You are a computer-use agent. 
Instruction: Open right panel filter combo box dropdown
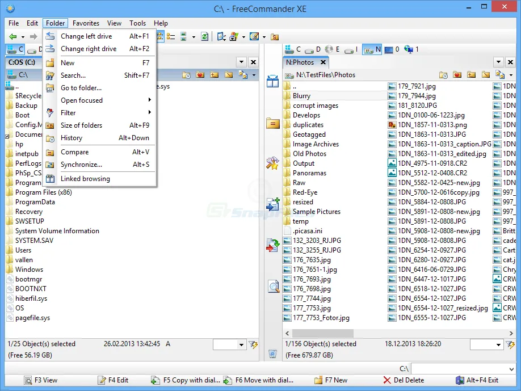498,345
